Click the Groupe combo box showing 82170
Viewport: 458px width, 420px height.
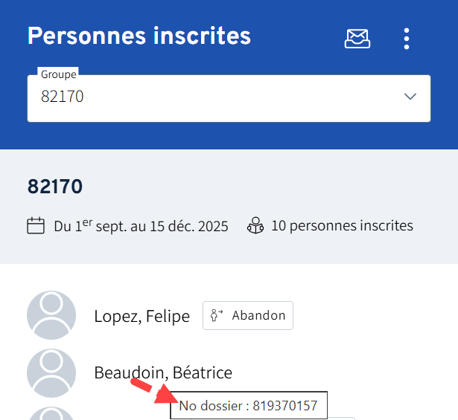[216, 97]
